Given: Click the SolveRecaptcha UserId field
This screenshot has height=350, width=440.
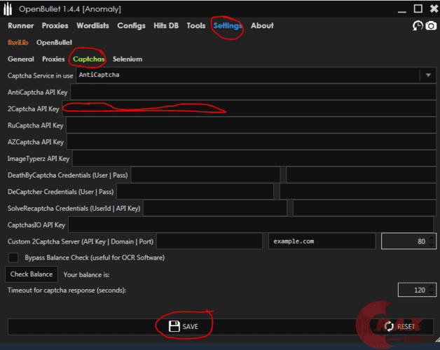Looking at the screenshot, I should (x=215, y=209).
